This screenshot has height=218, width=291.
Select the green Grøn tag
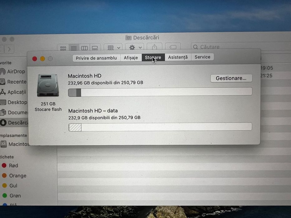pyautogui.click(x=12, y=196)
